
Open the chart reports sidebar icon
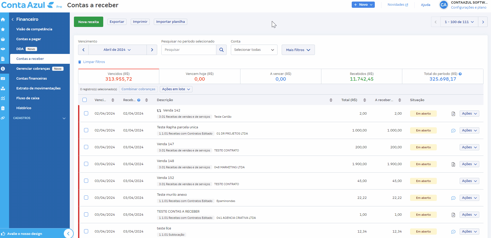[x=3, y=98]
